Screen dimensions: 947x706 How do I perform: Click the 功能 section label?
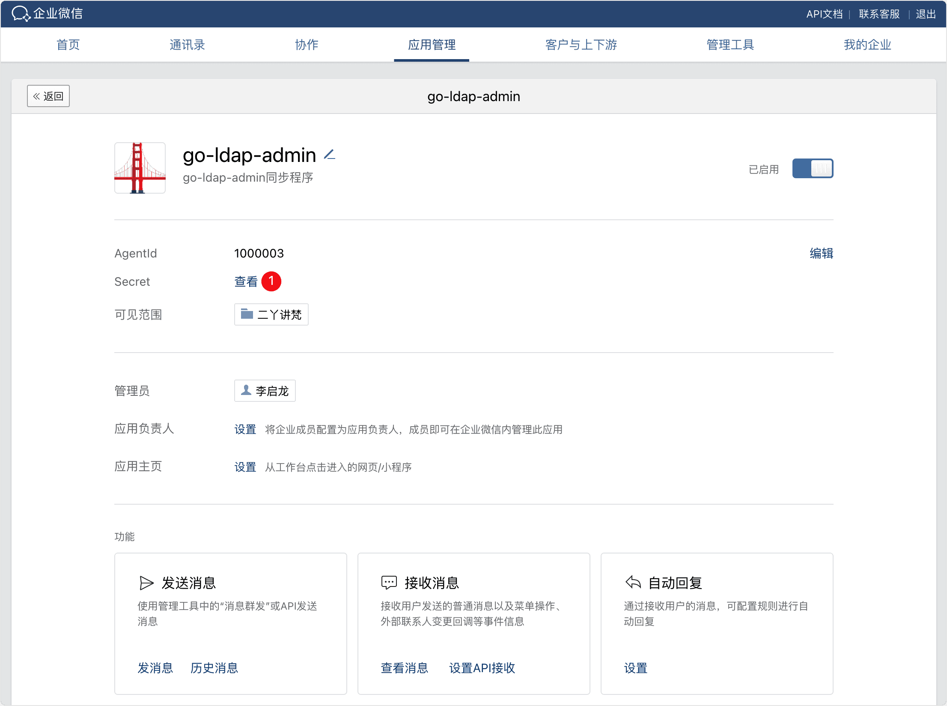[x=125, y=537]
